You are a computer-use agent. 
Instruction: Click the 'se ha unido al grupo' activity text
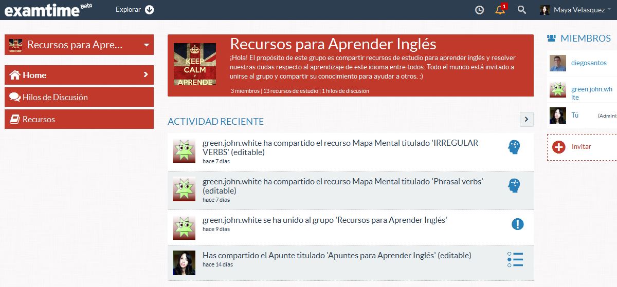[x=325, y=220]
